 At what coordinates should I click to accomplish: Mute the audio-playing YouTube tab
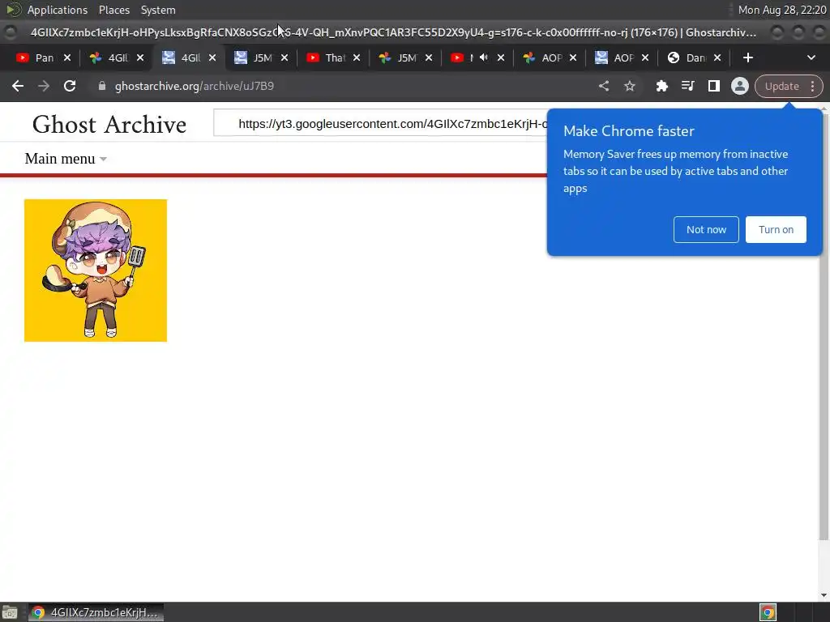[x=483, y=58]
